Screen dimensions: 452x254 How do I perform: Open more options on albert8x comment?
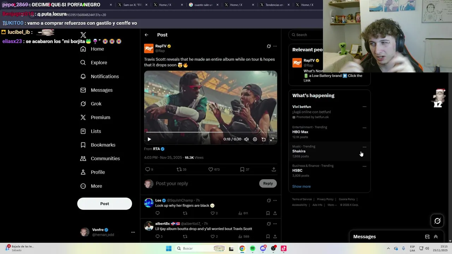275,224
